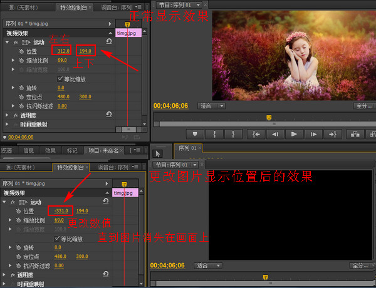Viewport: 376px width, 288px height.
Task: Step back one frame in program monitor
Action: tap(274, 133)
